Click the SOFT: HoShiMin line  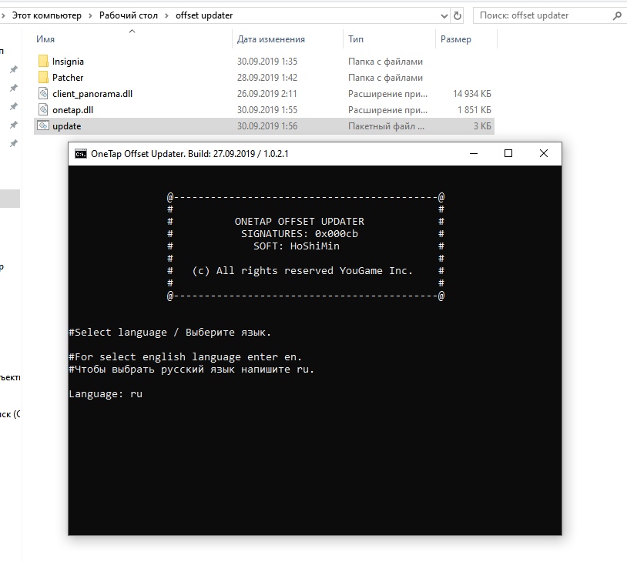pos(297,246)
